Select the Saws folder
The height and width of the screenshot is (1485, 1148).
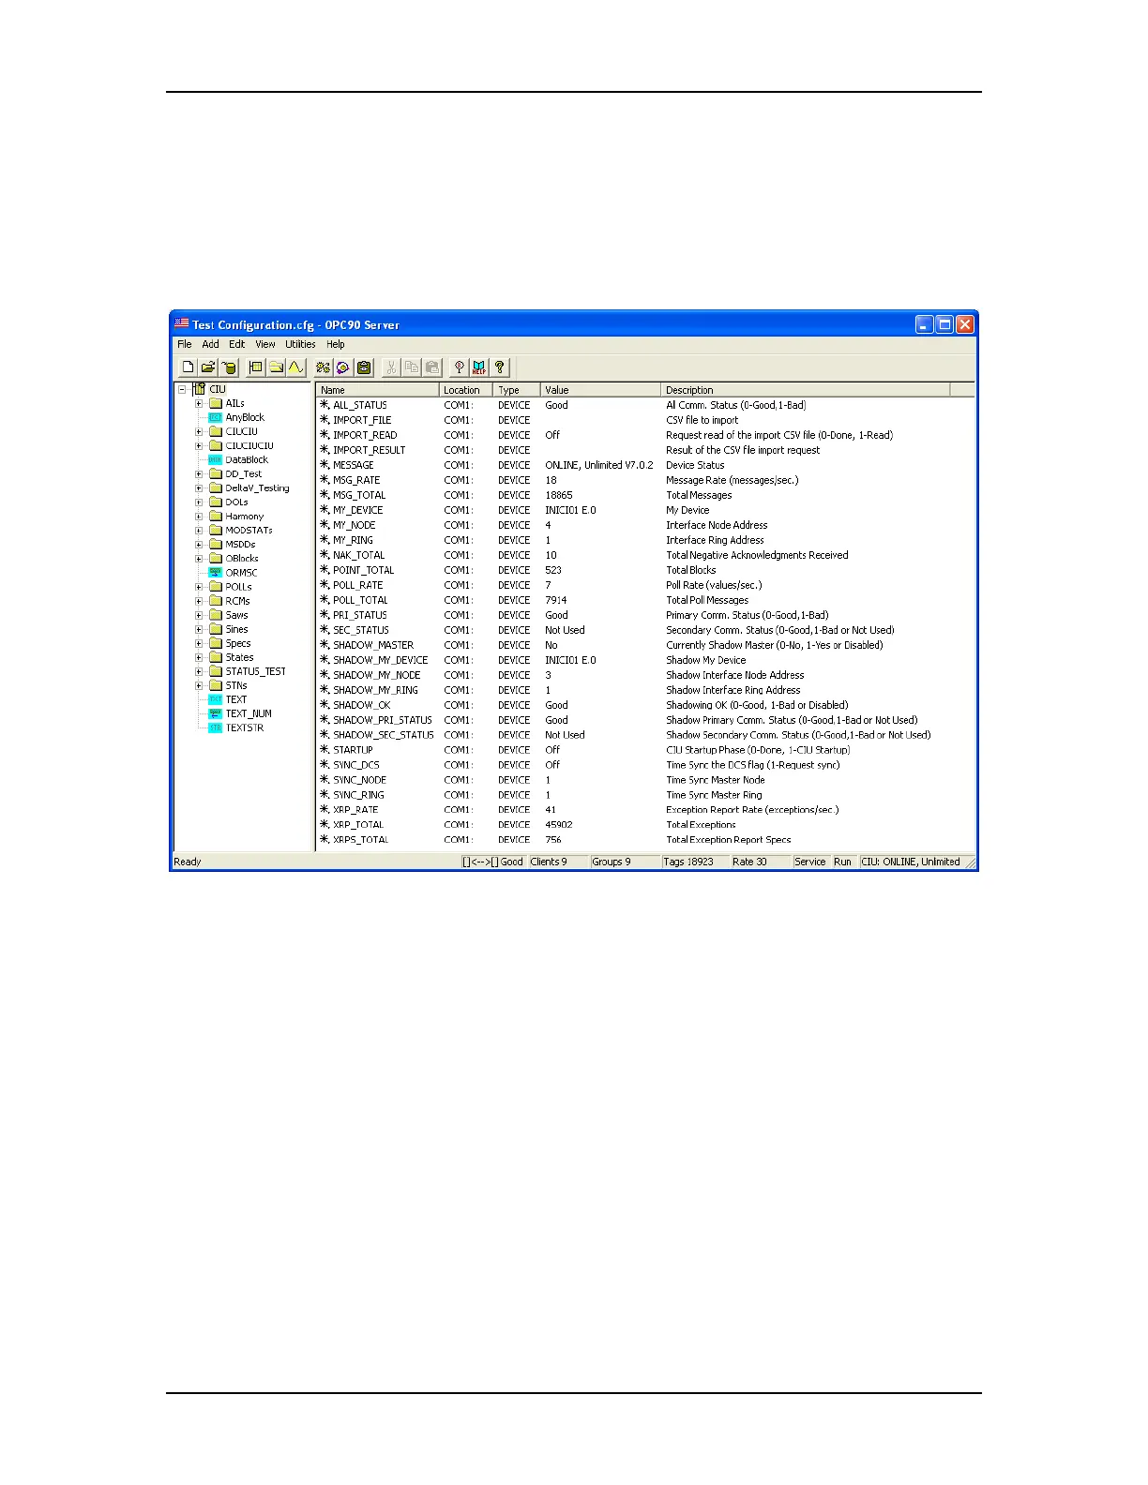click(236, 615)
